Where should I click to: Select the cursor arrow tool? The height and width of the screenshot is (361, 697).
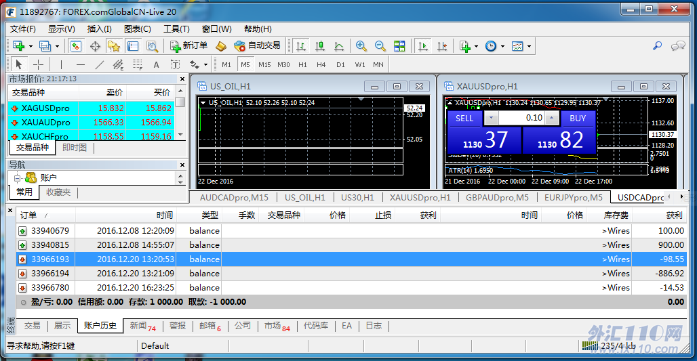click(19, 64)
